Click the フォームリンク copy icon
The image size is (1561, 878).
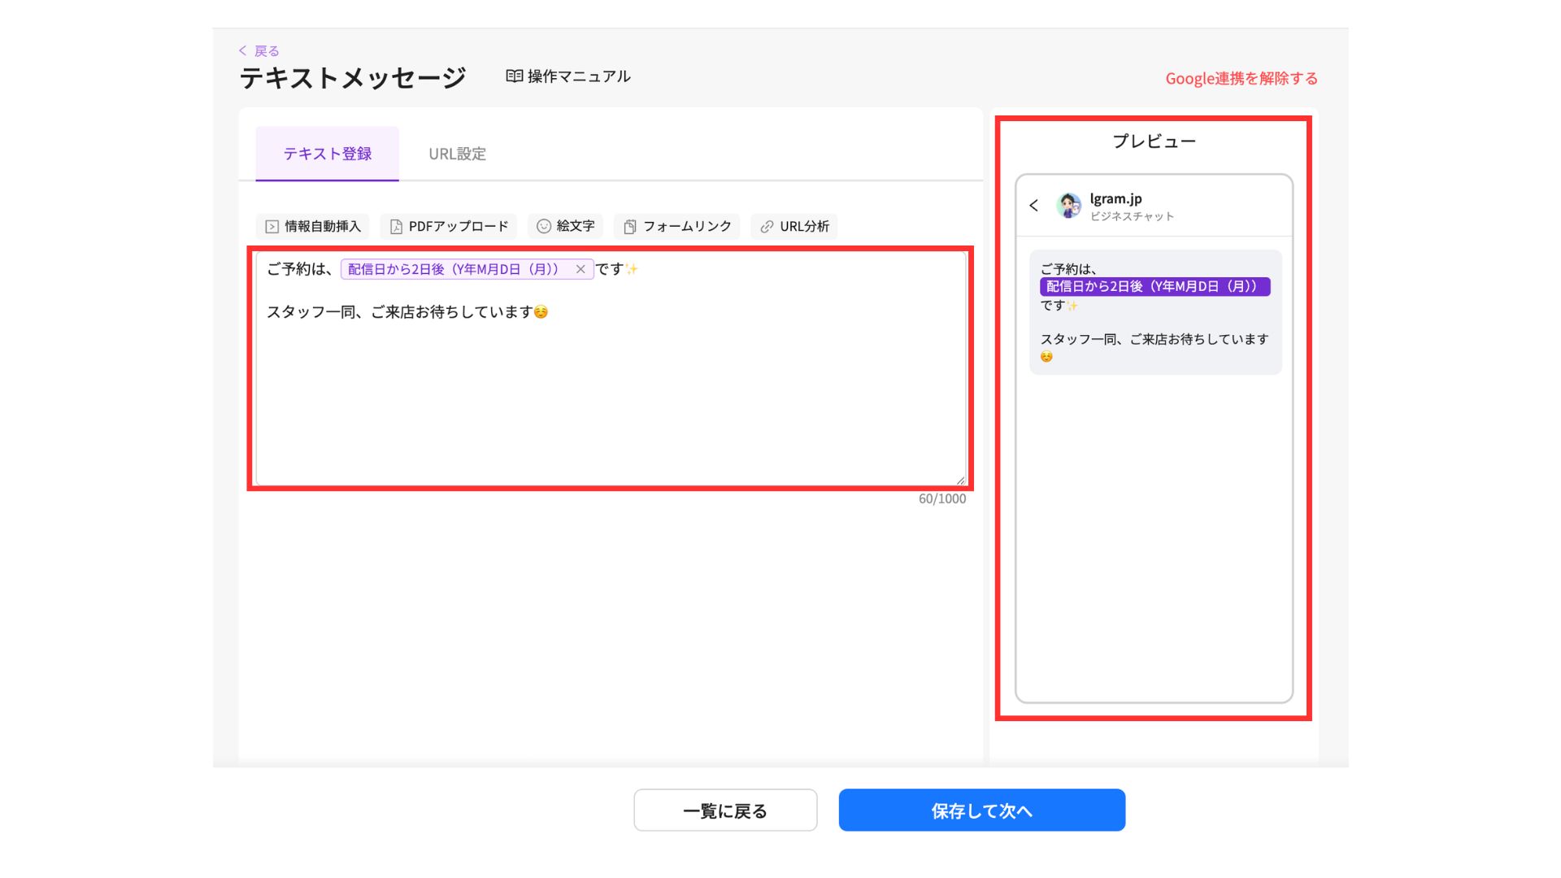pos(630,227)
